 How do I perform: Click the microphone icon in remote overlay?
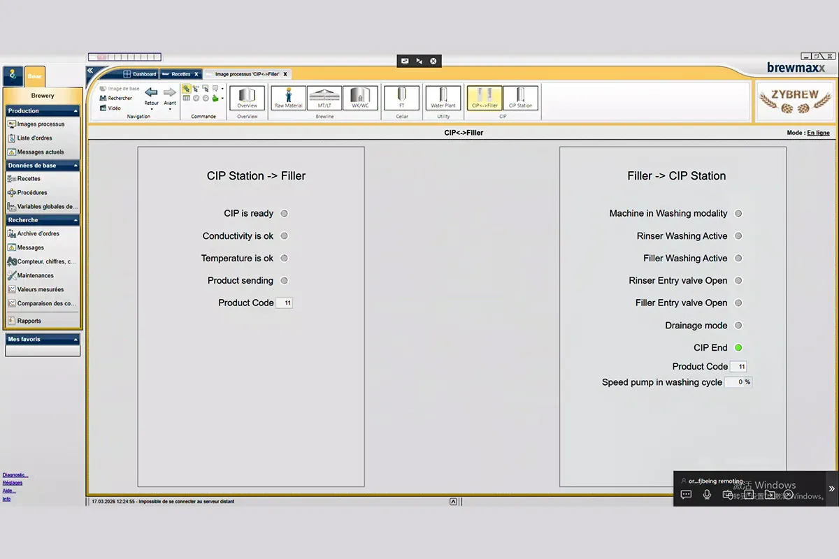click(x=707, y=495)
